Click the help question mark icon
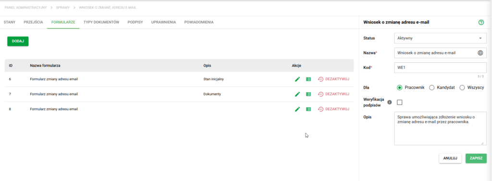The image size is (492, 181). pos(481,22)
